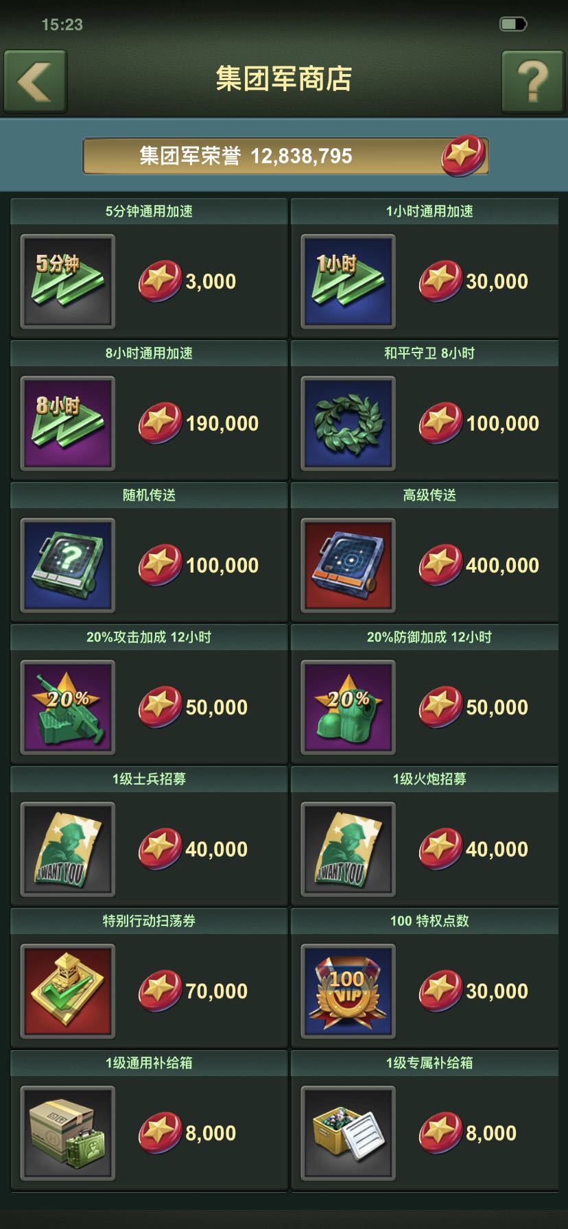Tap the 20%攻击加成 attack boost icon
The width and height of the screenshot is (568, 1229).
[x=68, y=707]
